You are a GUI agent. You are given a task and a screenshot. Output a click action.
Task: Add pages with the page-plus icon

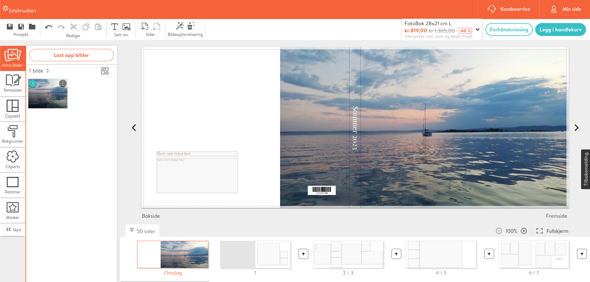coord(145,26)
